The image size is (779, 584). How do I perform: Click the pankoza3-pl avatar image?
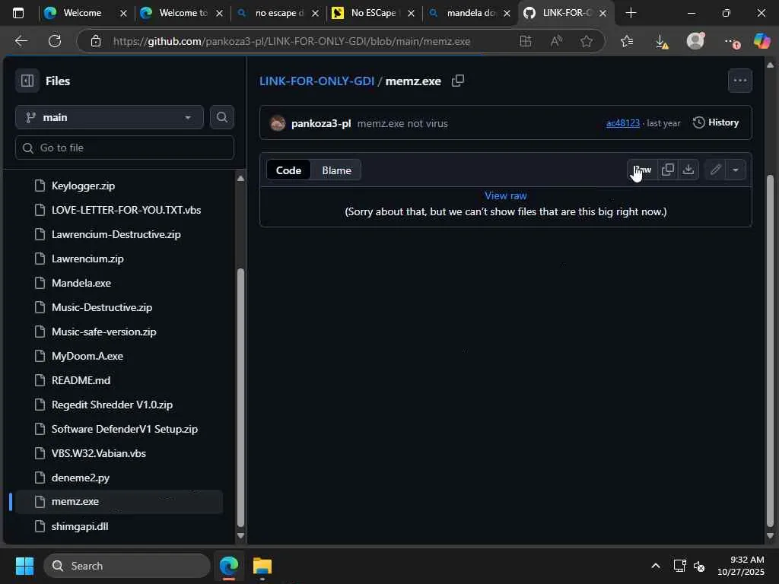click(278, 122)
